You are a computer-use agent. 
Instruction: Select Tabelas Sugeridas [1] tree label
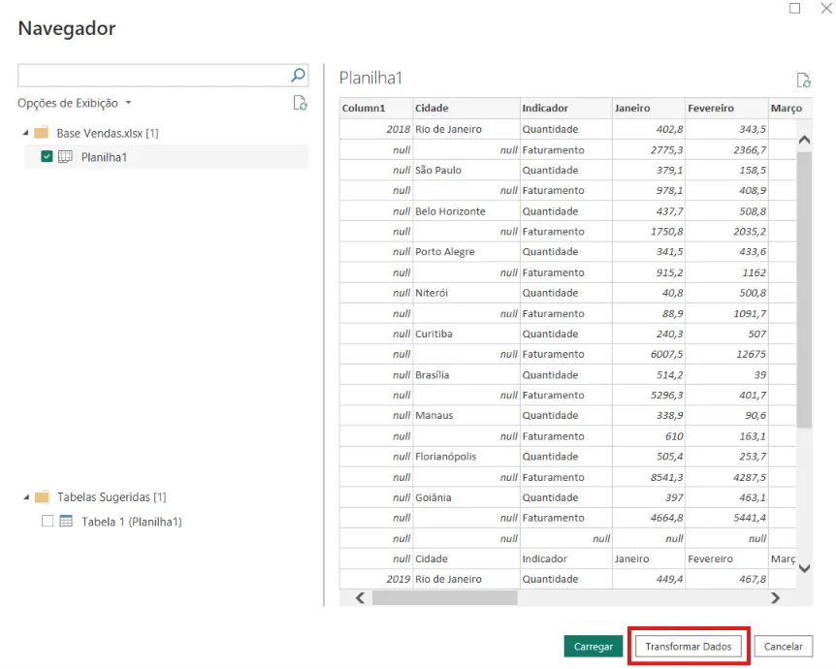112,496
